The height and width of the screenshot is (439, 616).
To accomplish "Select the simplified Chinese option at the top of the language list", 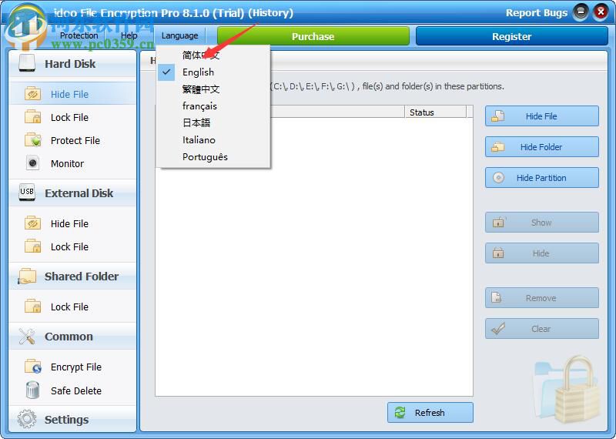I will [213, 55].
